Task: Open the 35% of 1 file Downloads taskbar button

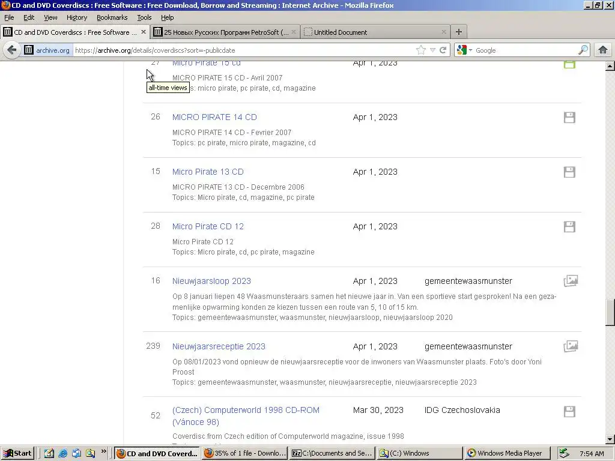Action: (245, 454)
